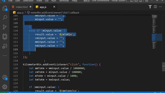Image resolution: width=165 pixels, height=93 pixels.
Task: Open the Run menu
Action: 54,1
